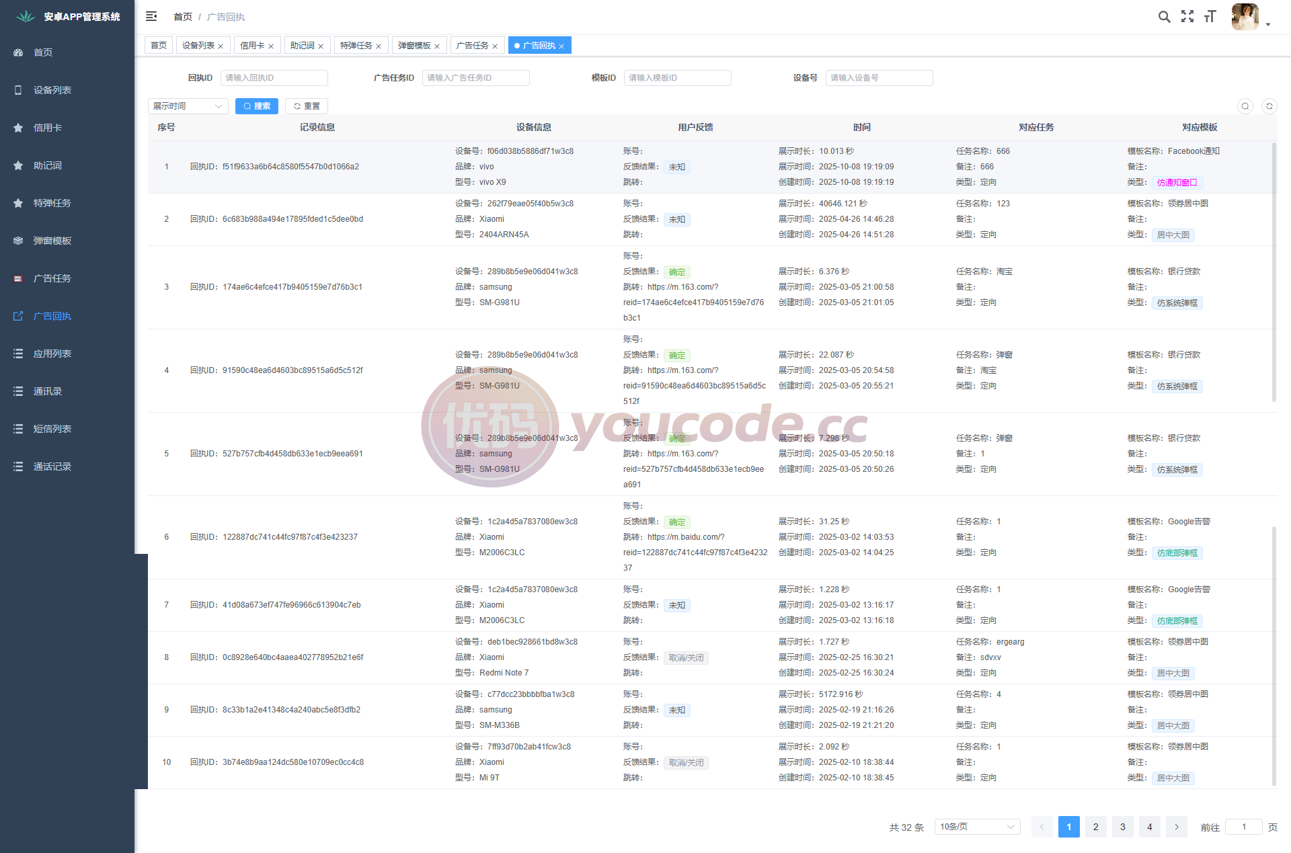Screen dimensions: 1291x853
Task: Toggle fullscreen mode icon
Action: click(x=1187, y=17)
